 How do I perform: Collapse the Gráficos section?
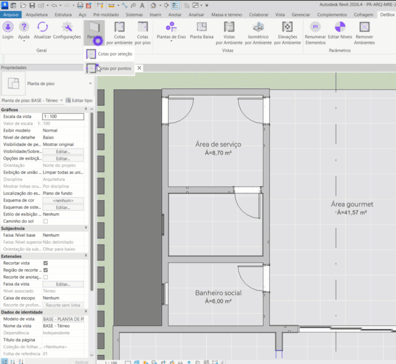tap(86, 109)
